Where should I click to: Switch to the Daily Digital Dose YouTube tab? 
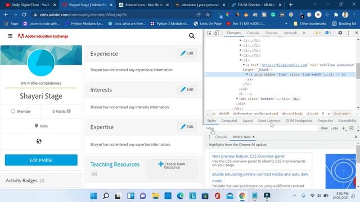pyautogui.click(x=30, y=4)
